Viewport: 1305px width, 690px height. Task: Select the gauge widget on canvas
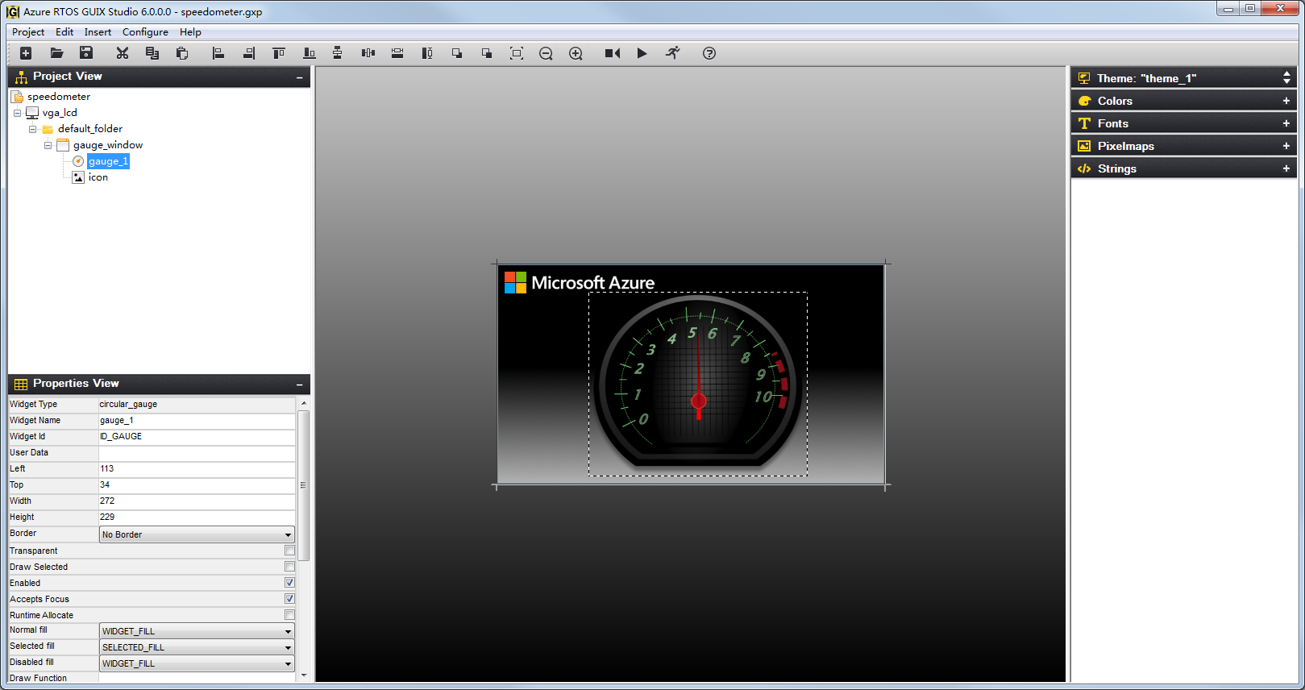point(698,384)
